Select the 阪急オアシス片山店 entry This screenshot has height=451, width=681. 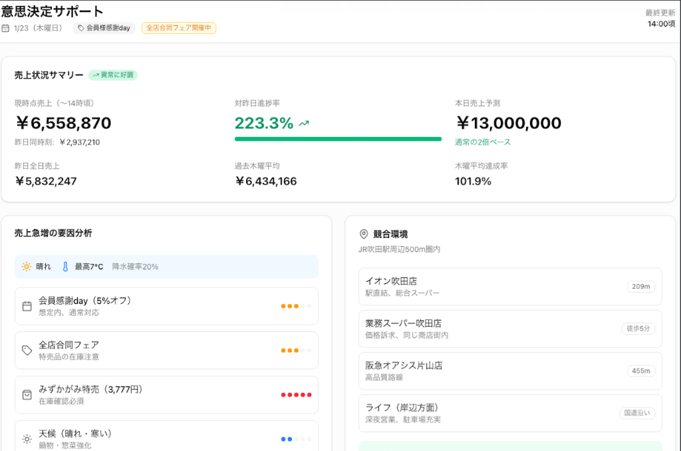(x=502, y=371)
